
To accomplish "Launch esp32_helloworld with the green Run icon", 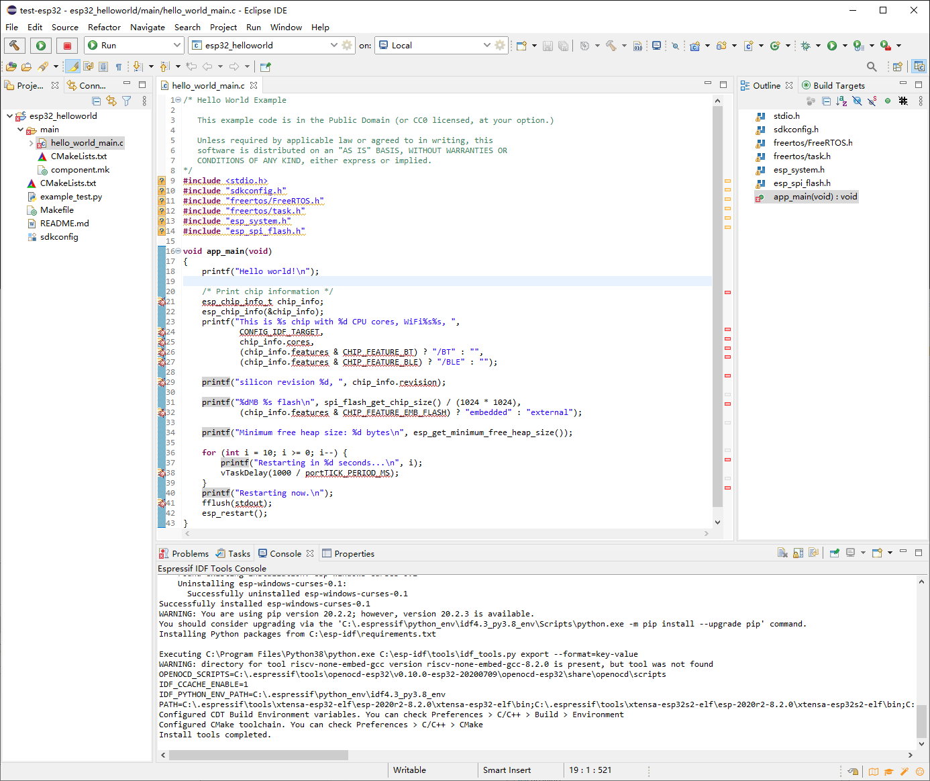I will click(x=41, y=45).
